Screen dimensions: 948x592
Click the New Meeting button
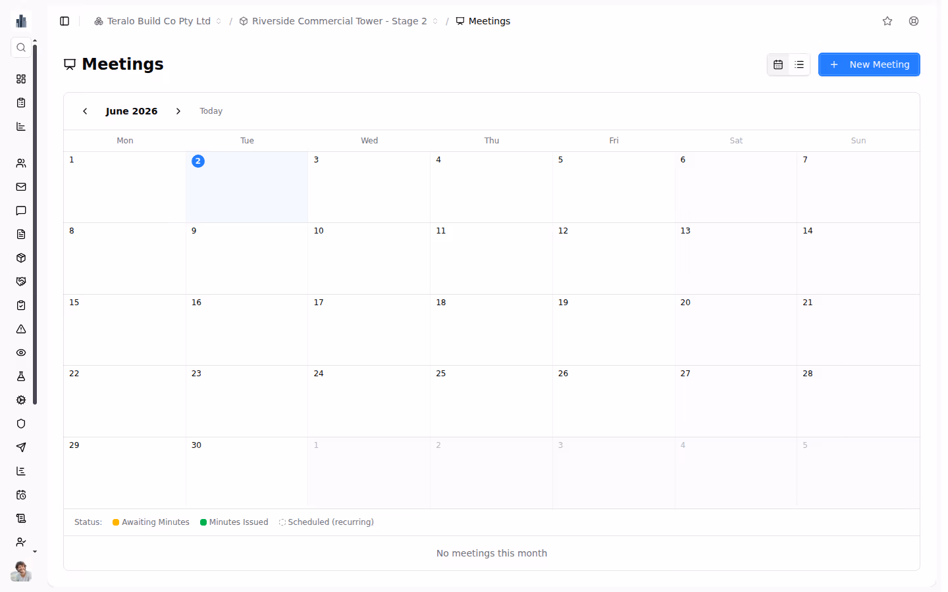tap(869, 64)
